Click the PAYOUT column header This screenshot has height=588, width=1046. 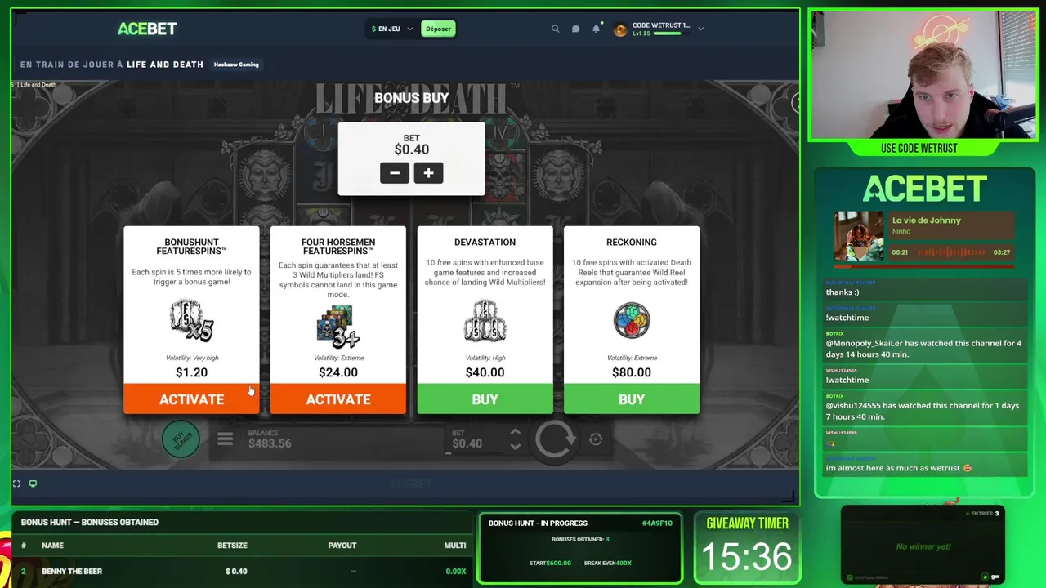(342, 546)
